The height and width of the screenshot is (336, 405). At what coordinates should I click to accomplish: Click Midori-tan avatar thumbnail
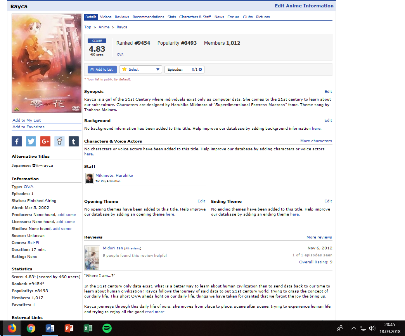click(x=92, y=258)
